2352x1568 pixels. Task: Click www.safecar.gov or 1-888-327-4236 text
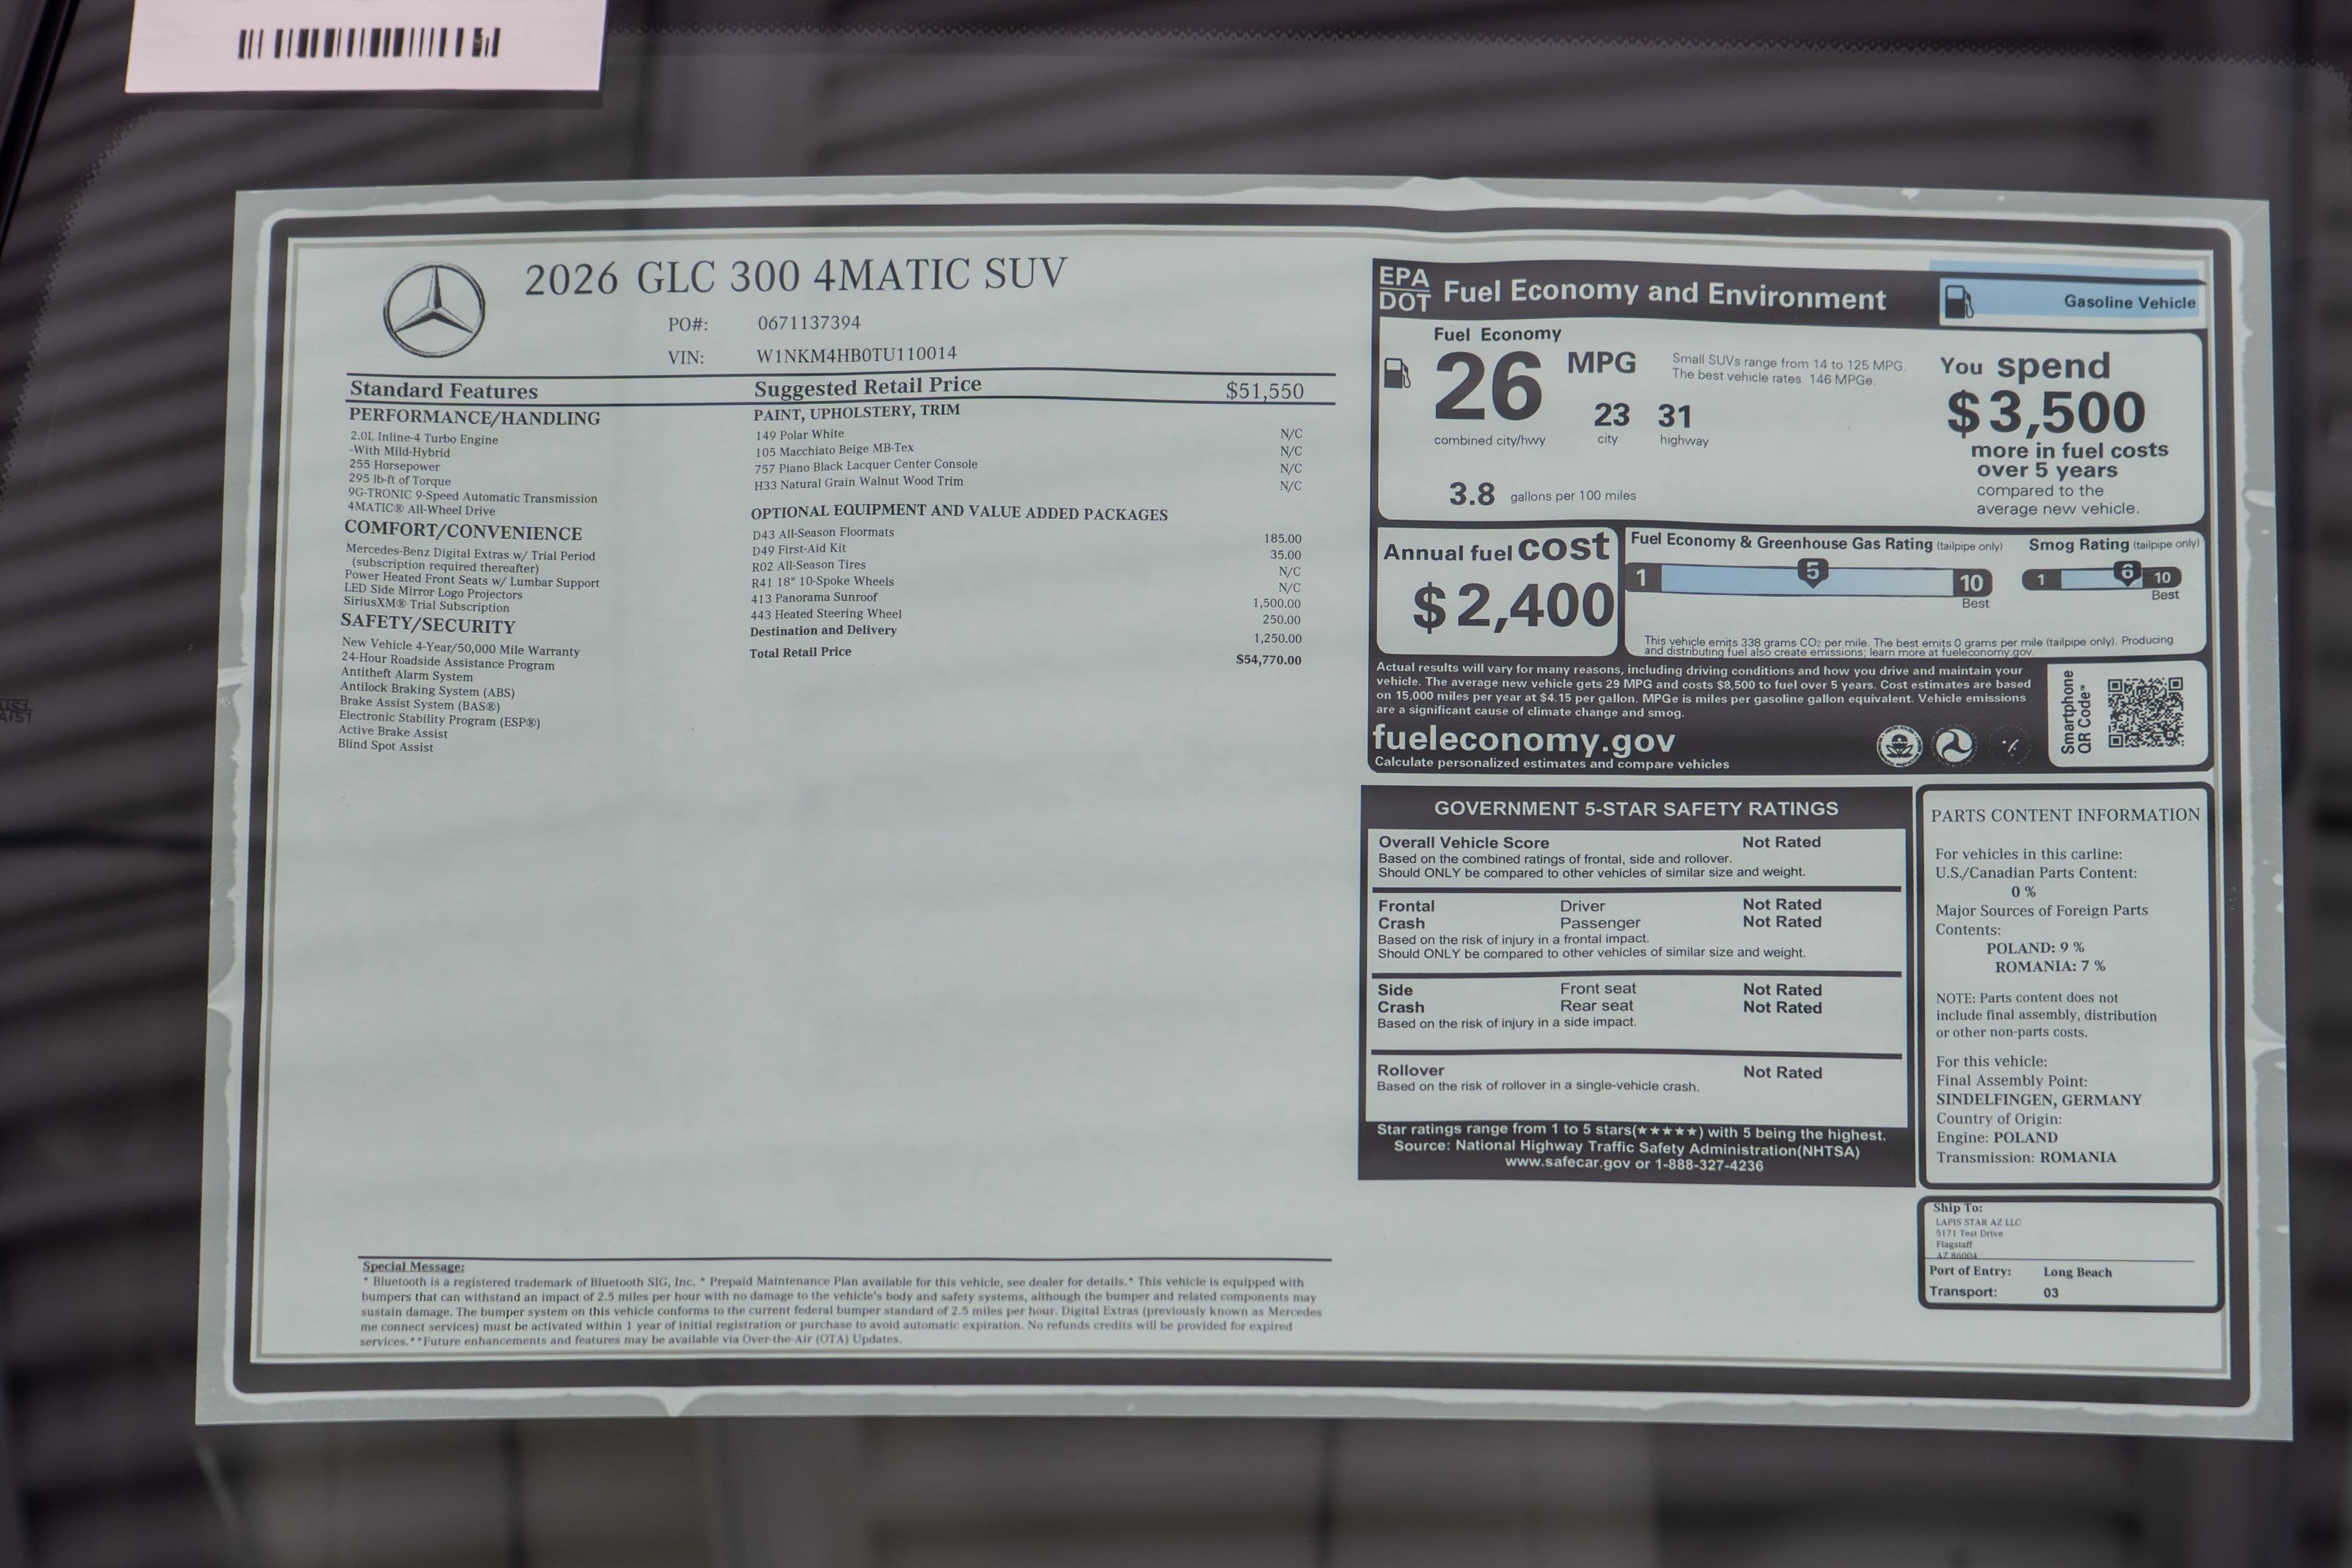tap(1634, 1164)
